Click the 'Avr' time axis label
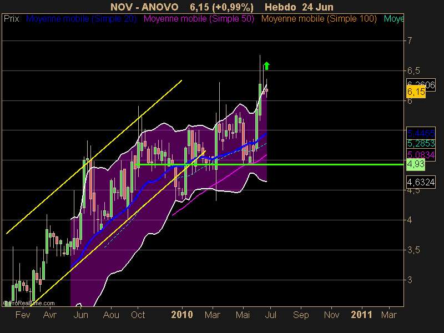This screenshot has height=333, width=444. tap(50, 315)
